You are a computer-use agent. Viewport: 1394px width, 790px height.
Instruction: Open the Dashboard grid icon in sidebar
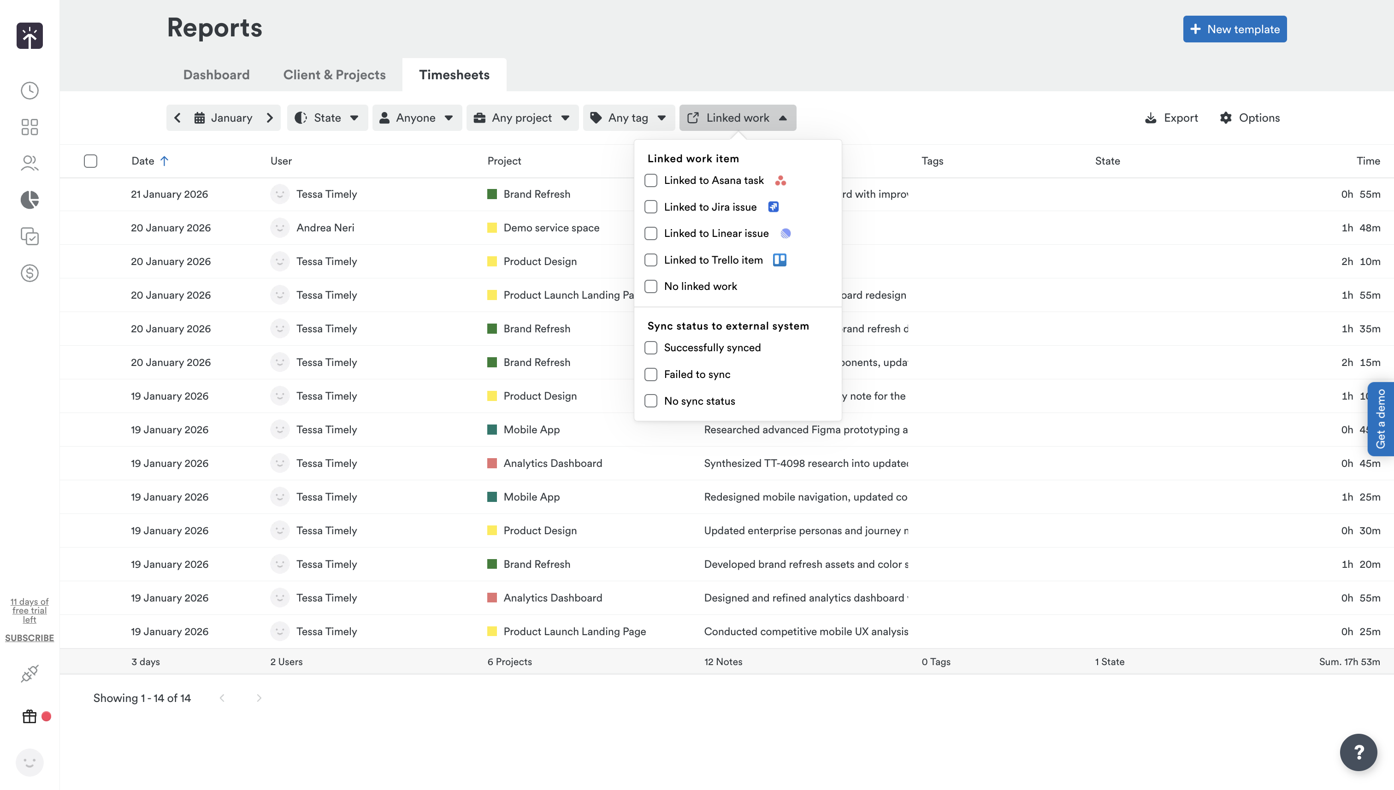(30, 126)
